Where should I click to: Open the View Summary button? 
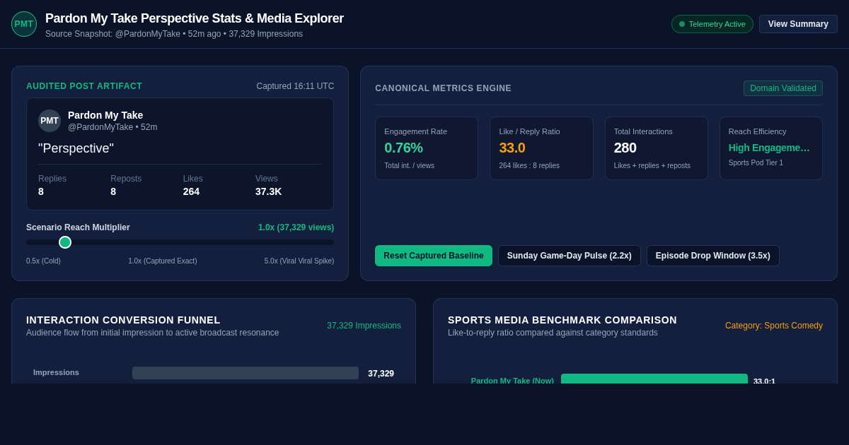[x=798, y=24]
